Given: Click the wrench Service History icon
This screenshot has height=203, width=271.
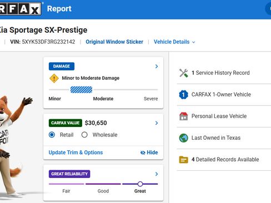Looking at the screenshot, I should [x=183, y=73].
